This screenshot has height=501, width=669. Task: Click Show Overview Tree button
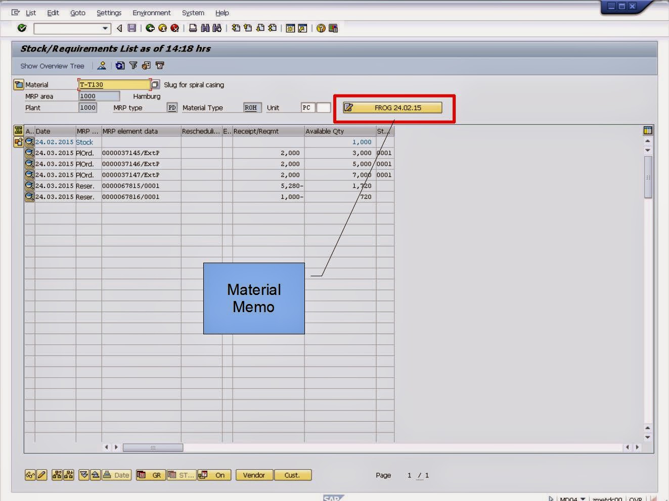tap(52, 66)
